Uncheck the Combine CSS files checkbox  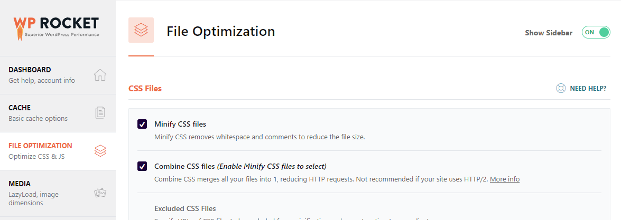tap(142, 166)
